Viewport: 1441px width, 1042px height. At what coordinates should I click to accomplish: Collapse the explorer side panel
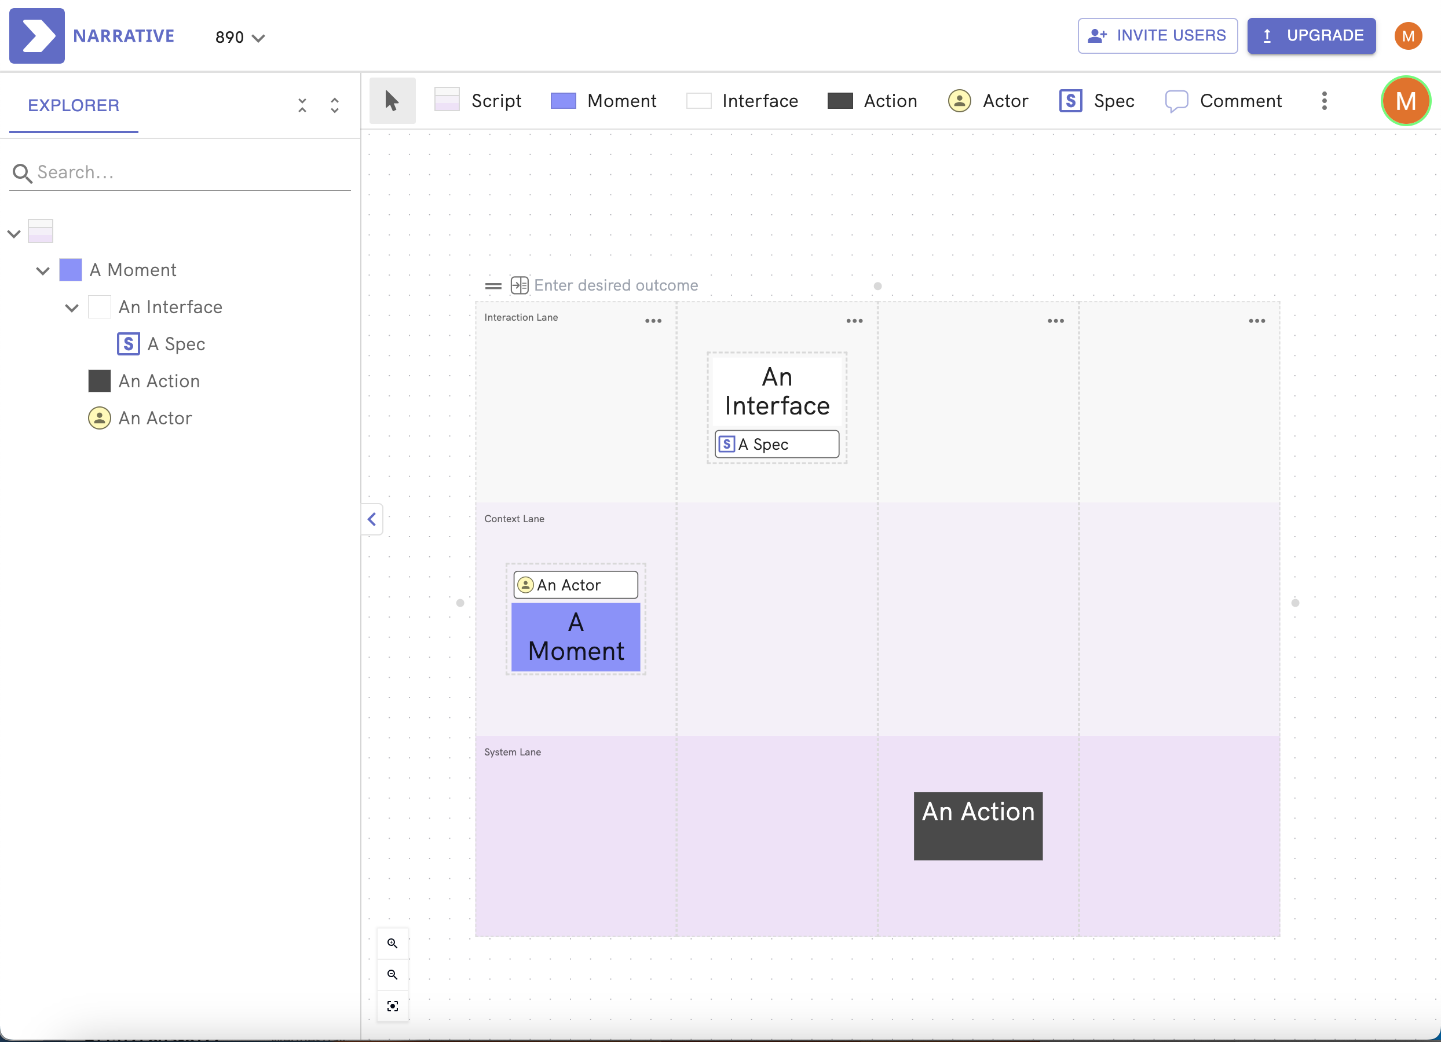point(372,519)
